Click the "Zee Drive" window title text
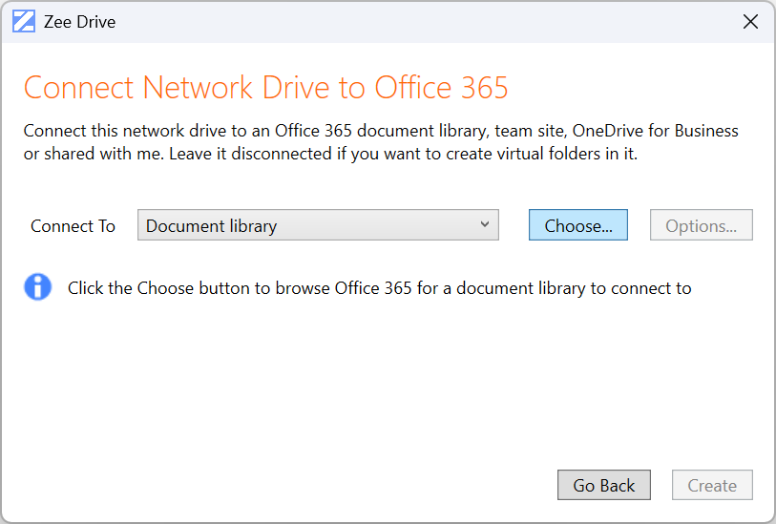776x524 pixels. pos(79,22)
